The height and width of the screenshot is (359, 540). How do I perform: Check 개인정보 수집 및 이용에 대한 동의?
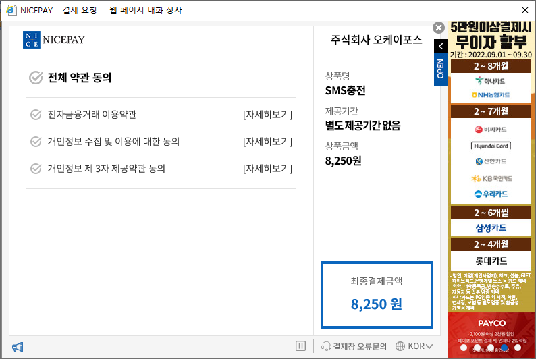click(x=36, y=142)
